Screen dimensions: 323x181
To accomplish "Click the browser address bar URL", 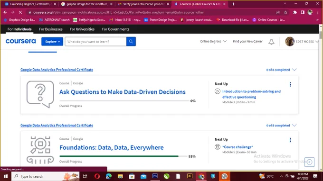I will click(118, 12).
